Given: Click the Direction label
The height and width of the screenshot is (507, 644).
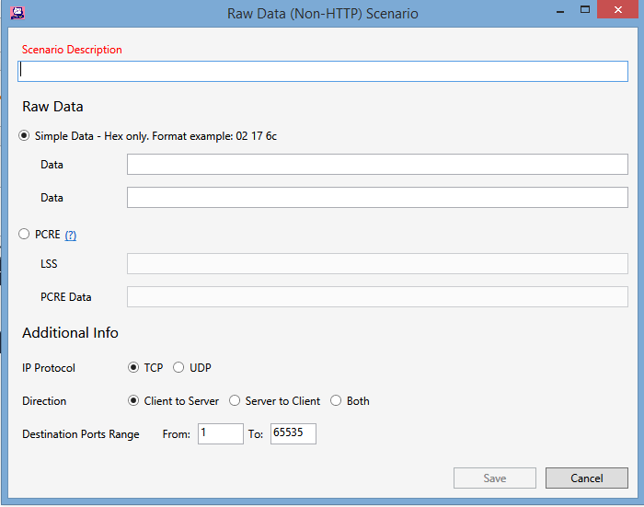Looking at the screenshot, I should point(44,401).
